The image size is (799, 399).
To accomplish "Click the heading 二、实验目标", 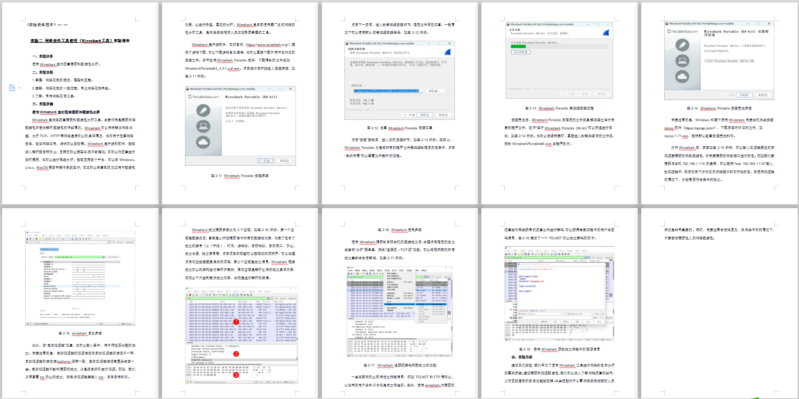I will tap(42, 72).
